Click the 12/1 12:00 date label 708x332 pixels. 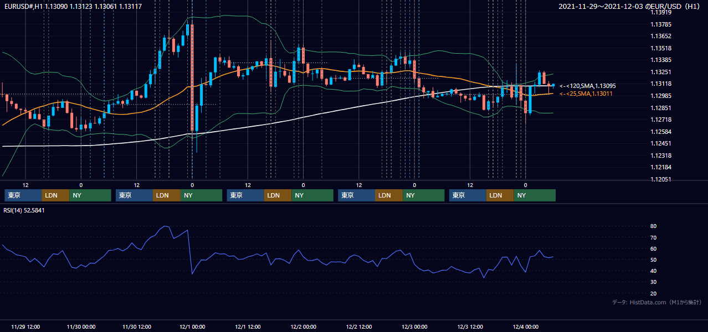[x=248, y=326]
